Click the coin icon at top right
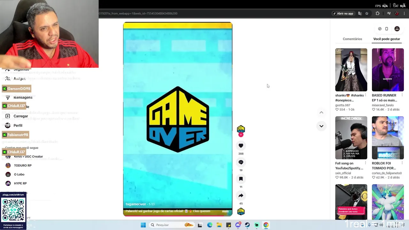Viewport: 409px width, 230px height. (x=380, y=29)
